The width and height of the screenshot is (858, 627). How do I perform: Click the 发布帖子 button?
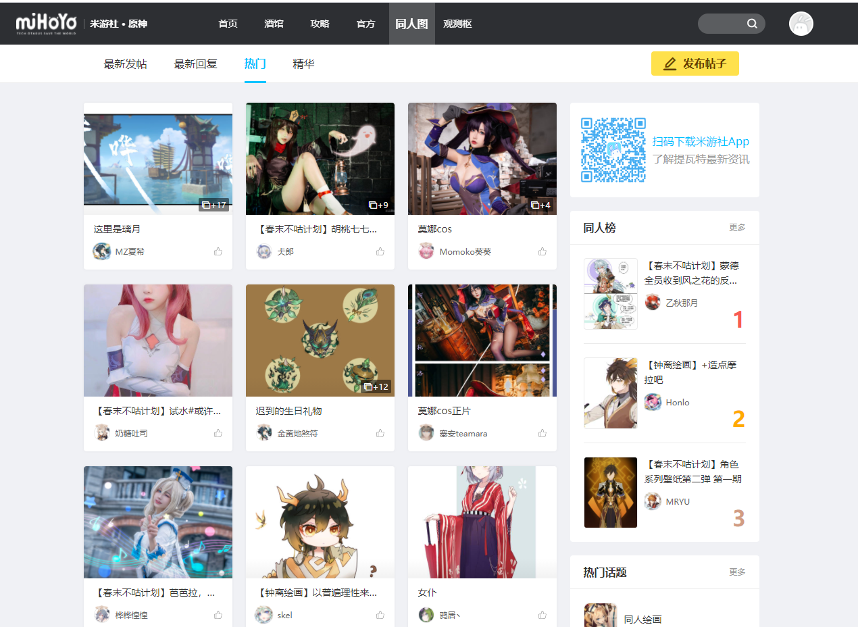695,64
